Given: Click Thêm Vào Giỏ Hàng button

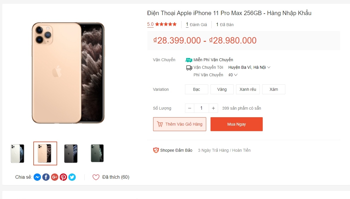Looking at the screenshot, I should click(x=179, y=124).
